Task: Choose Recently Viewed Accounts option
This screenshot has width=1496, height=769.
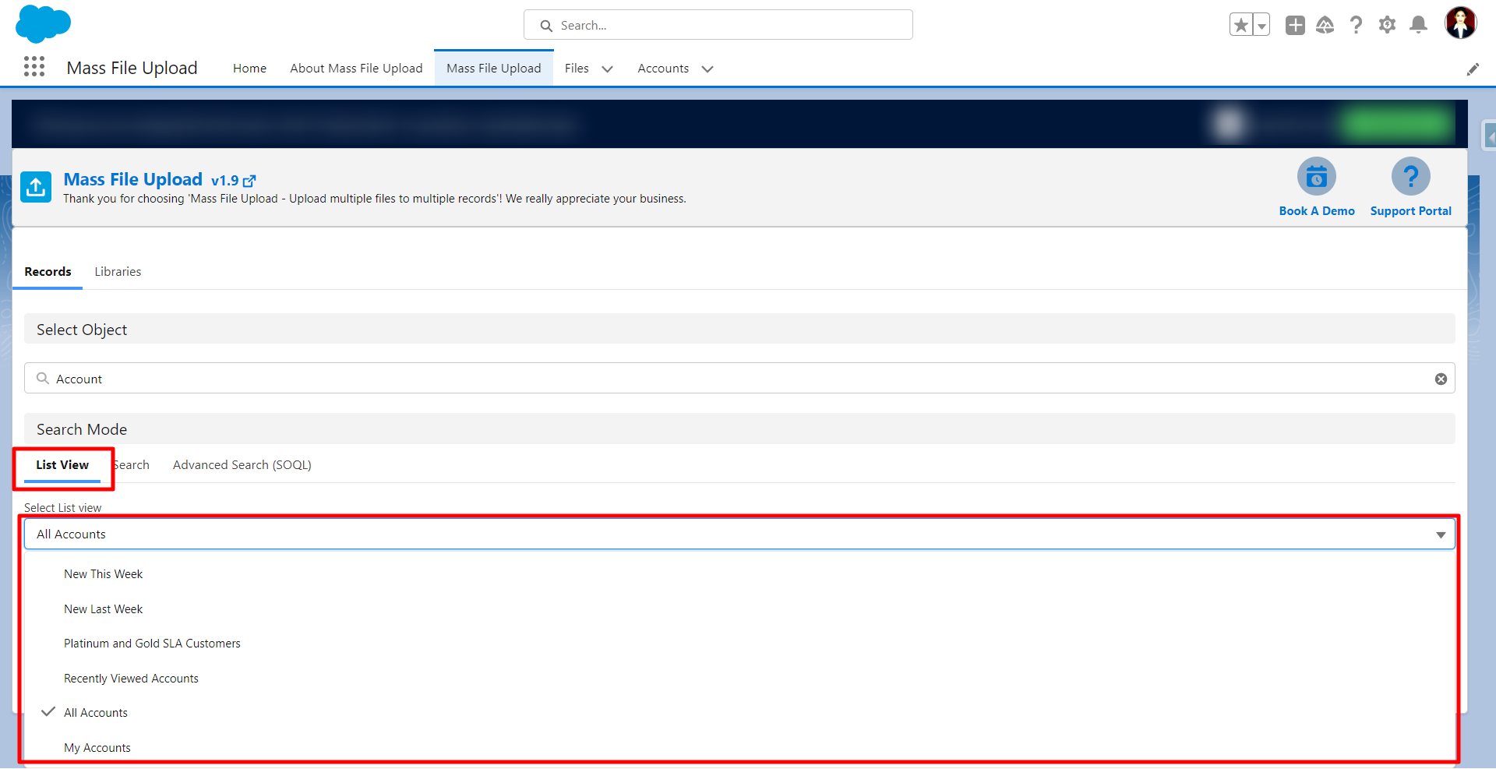Action: click(740, 679)
